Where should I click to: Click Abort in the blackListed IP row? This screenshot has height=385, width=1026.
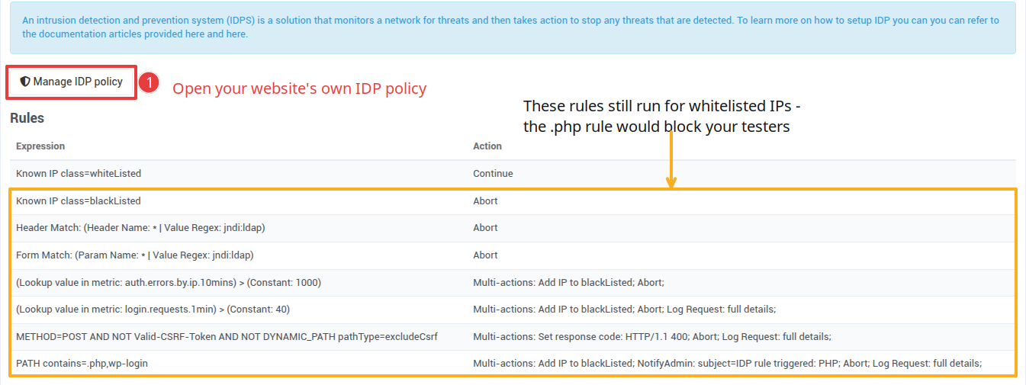pyautogui.click(x=485, y=201)
